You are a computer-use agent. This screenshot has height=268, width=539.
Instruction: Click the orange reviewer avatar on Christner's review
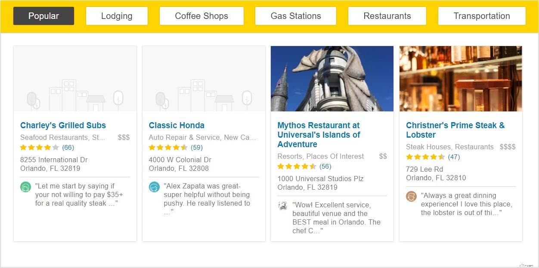pos(411,196)
